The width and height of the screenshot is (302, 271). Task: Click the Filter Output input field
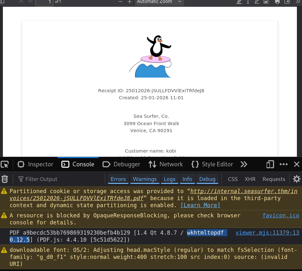coord(61,179)
